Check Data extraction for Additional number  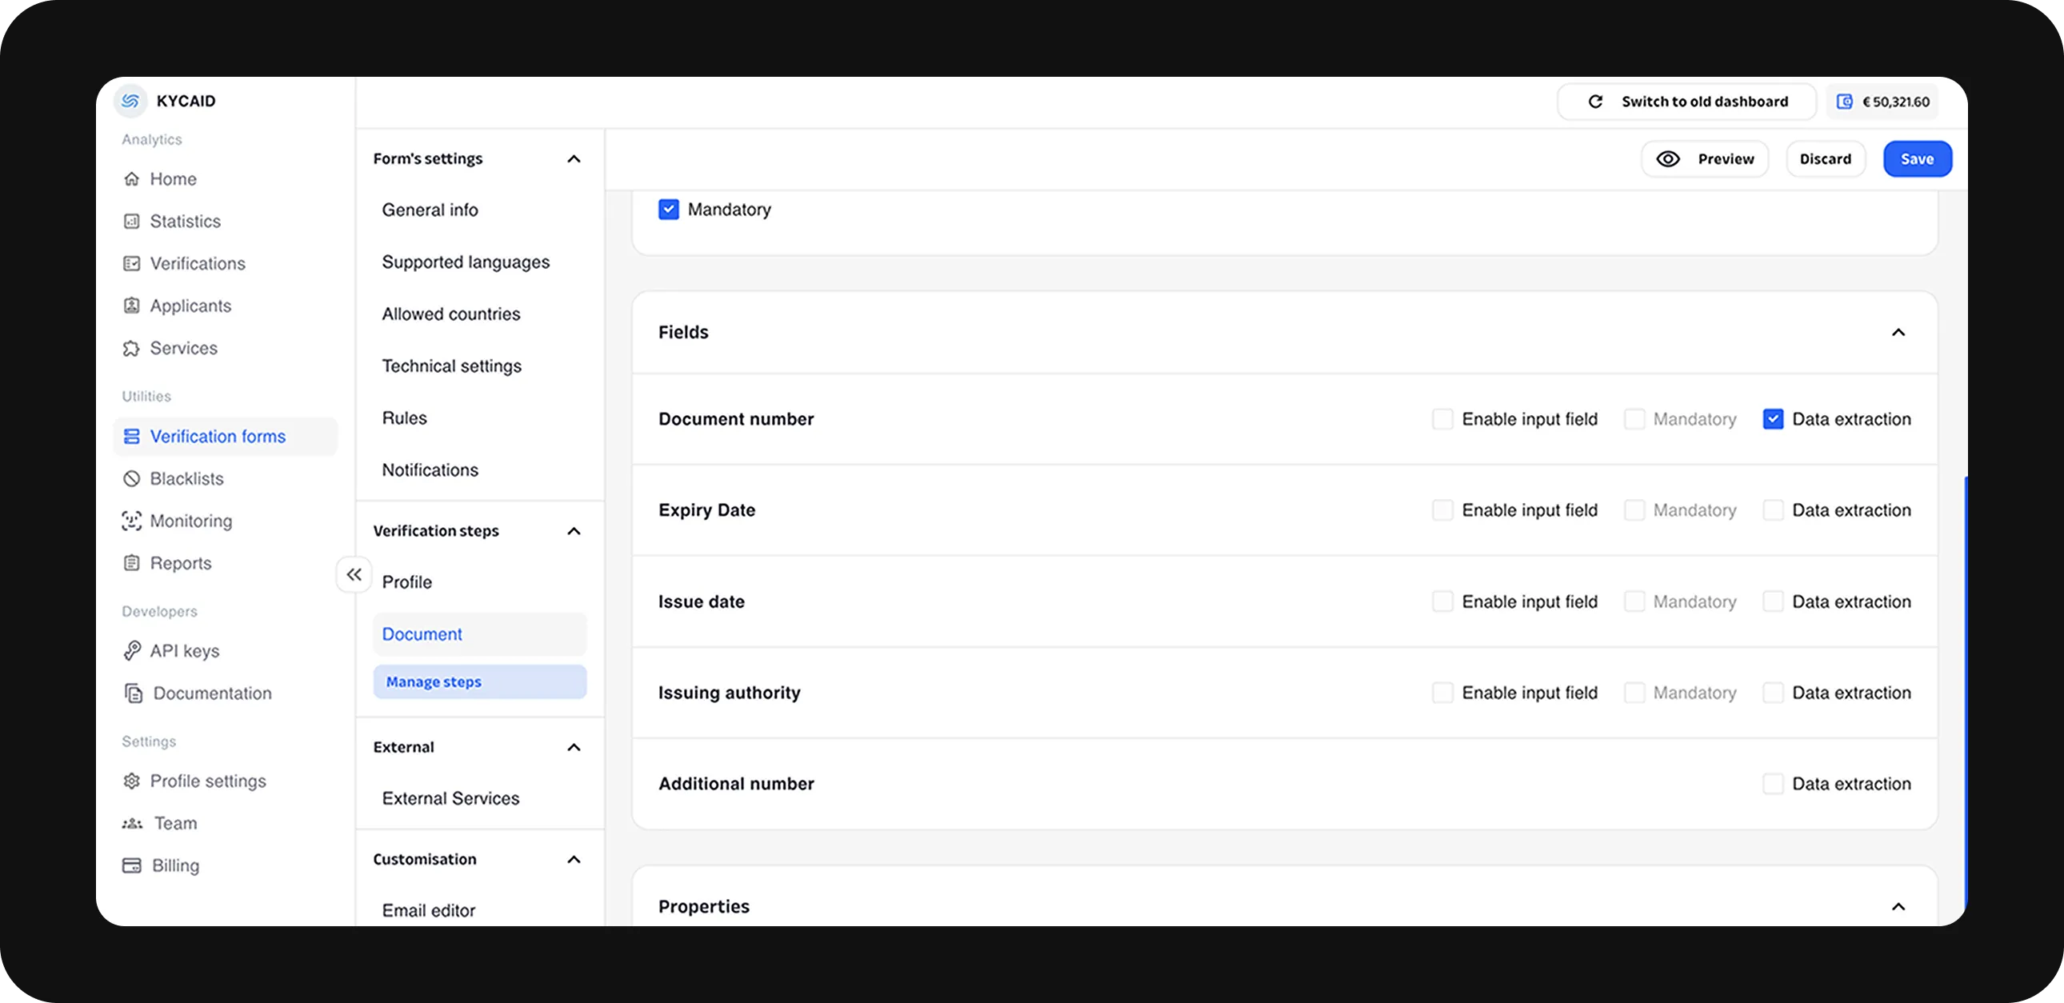(x=1772, y=784)
